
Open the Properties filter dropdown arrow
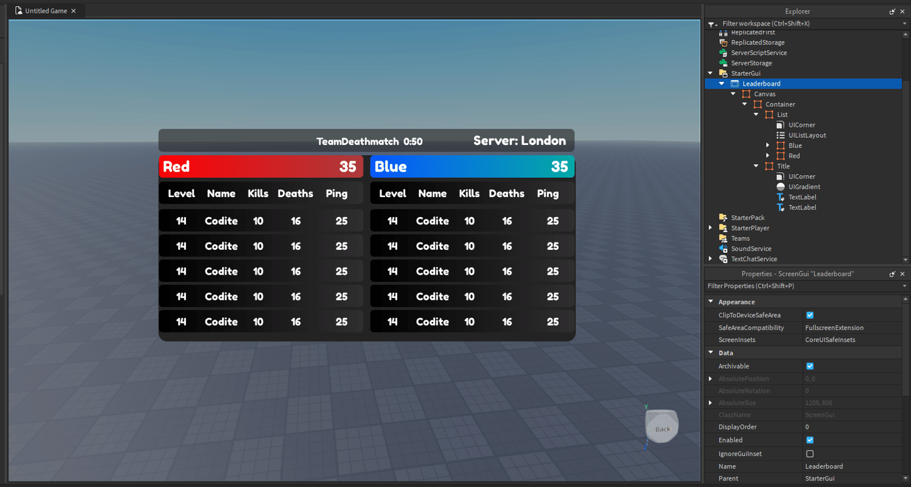coord(905,286)
